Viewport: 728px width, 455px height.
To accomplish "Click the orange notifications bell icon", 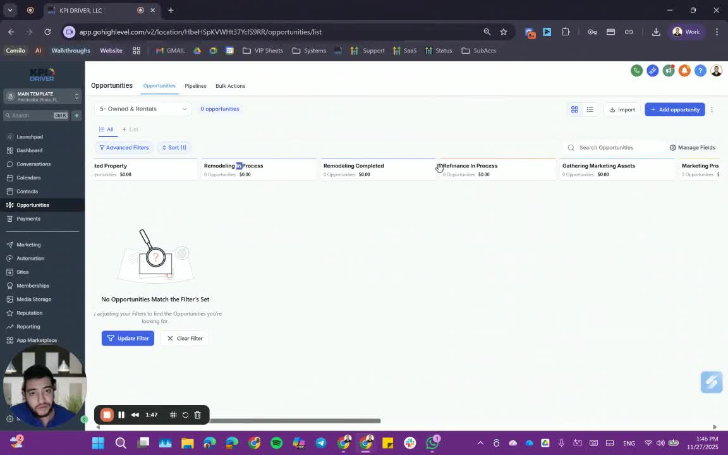I will [x=684, y=71].
